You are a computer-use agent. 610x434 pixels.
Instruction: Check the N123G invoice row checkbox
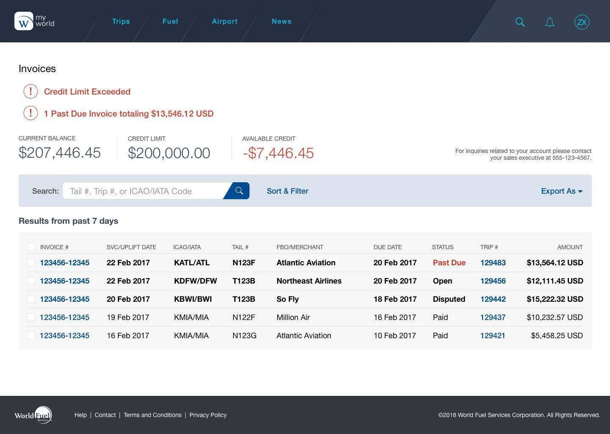(x=31, y=335)
